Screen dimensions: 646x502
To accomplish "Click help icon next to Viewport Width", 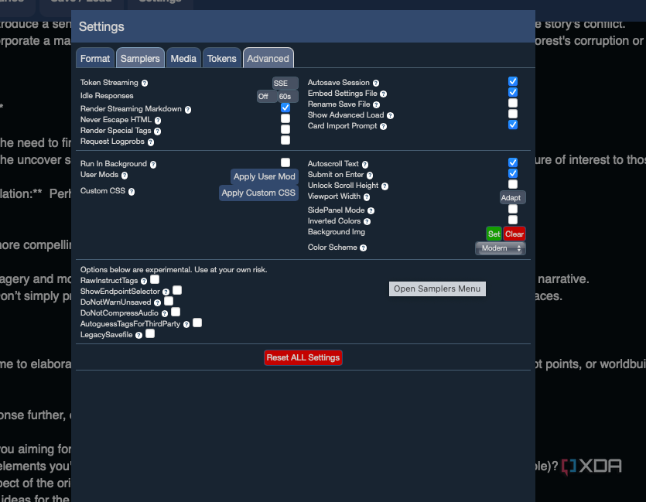I will 365,197.
